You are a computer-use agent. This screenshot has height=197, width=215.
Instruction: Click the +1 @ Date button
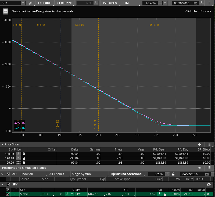pos(64,3)
